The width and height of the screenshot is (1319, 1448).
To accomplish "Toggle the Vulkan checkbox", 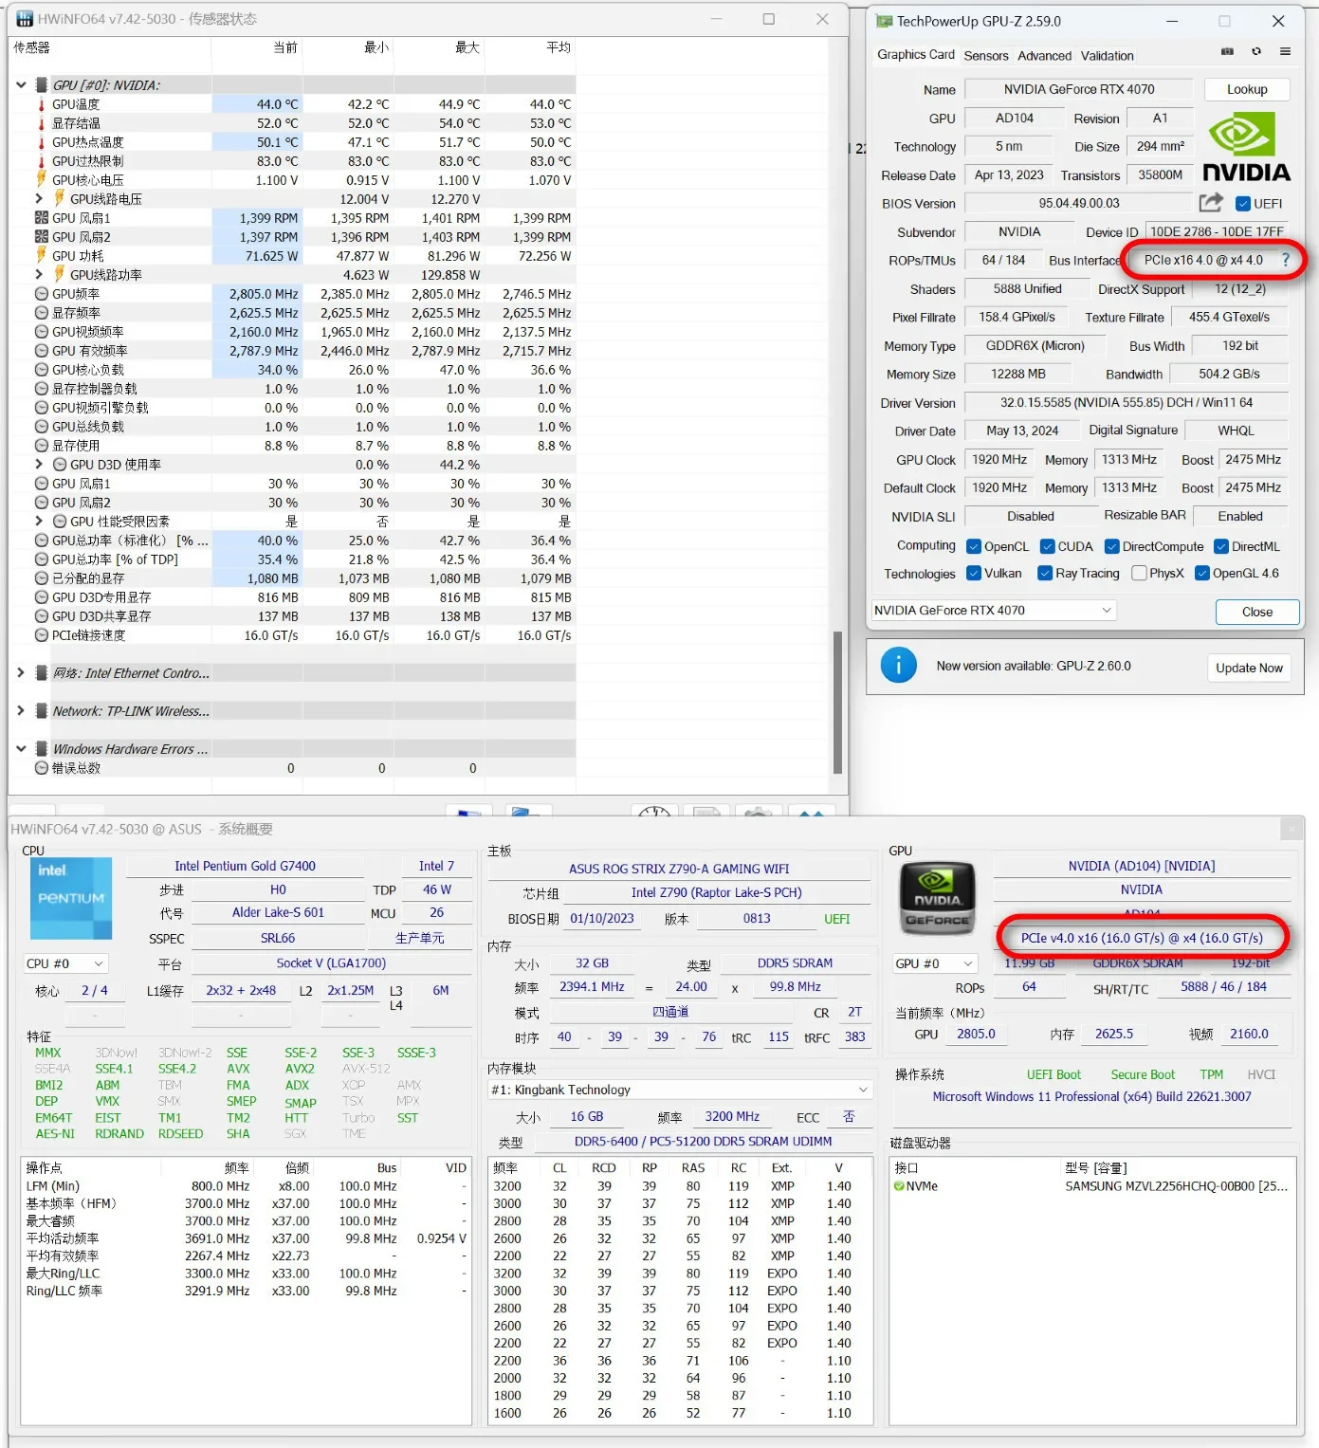I will coord(973,573).
